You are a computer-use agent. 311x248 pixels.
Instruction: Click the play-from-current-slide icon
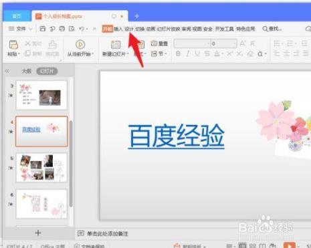(x=80, y=44)
